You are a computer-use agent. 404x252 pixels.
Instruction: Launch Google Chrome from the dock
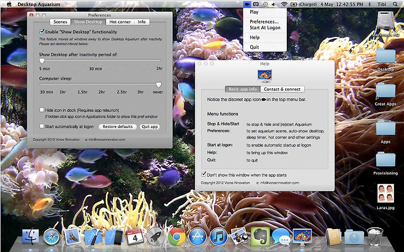(x=177, y=236)
